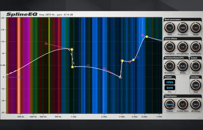Screen dimensions: 203x130
Task: Click the -24 gain axis label
Action: [3, 112]
